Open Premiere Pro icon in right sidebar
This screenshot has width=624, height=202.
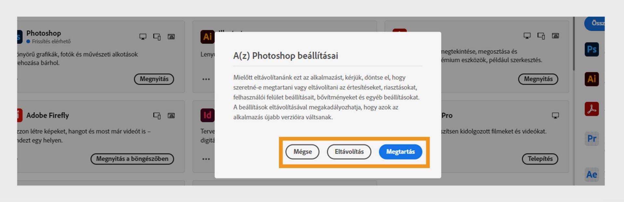pos(591,139)
